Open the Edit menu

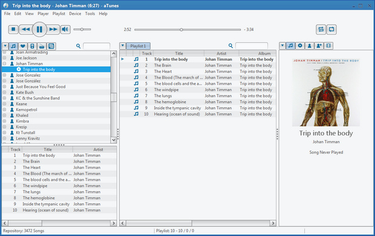click(x=18, y=14)
